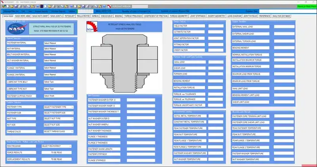Click FORCE RESULTS 'TO BE READ' field
The width and height of the screenshot is (317, 167).
[57, 152]
